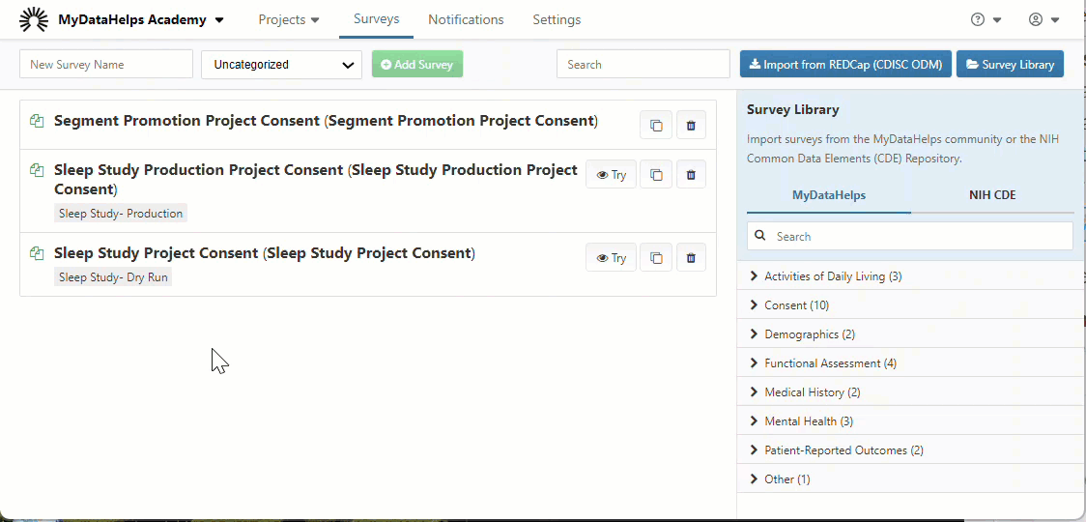1086x522 pixels.
Task: Delete the Segment Promotion Project Consent survey
Action: click(x=691, y=125)
